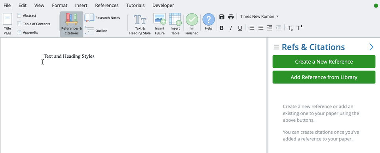Image resolution: width=380 pixels, height=153 pixels.
Task: Increase paragraph indent
Action: [x=279, y=28]
